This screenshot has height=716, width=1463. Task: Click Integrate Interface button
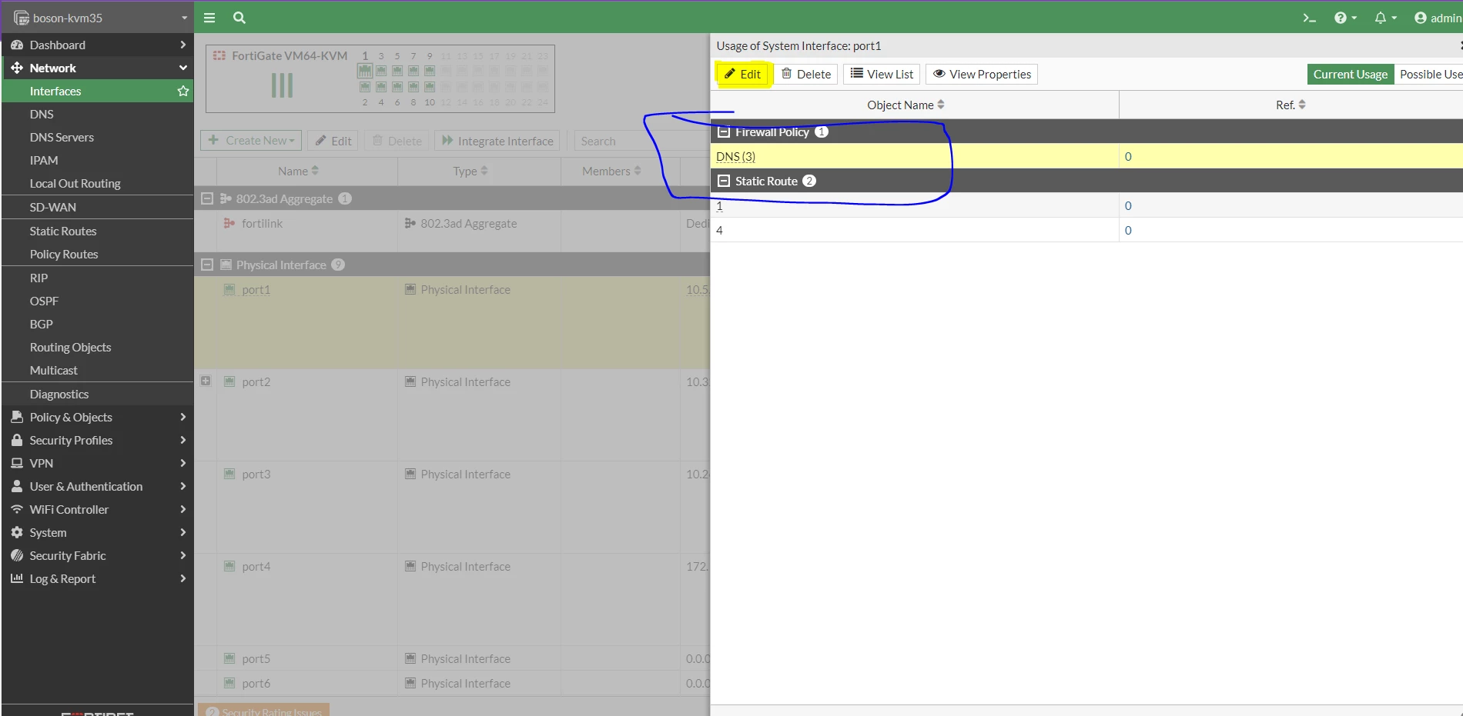497,141
